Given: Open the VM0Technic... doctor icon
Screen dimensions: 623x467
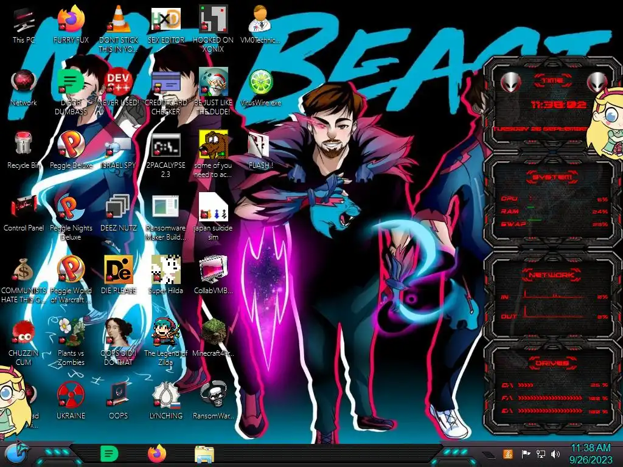Looking at the screenshot, I should tap(260, 24).
